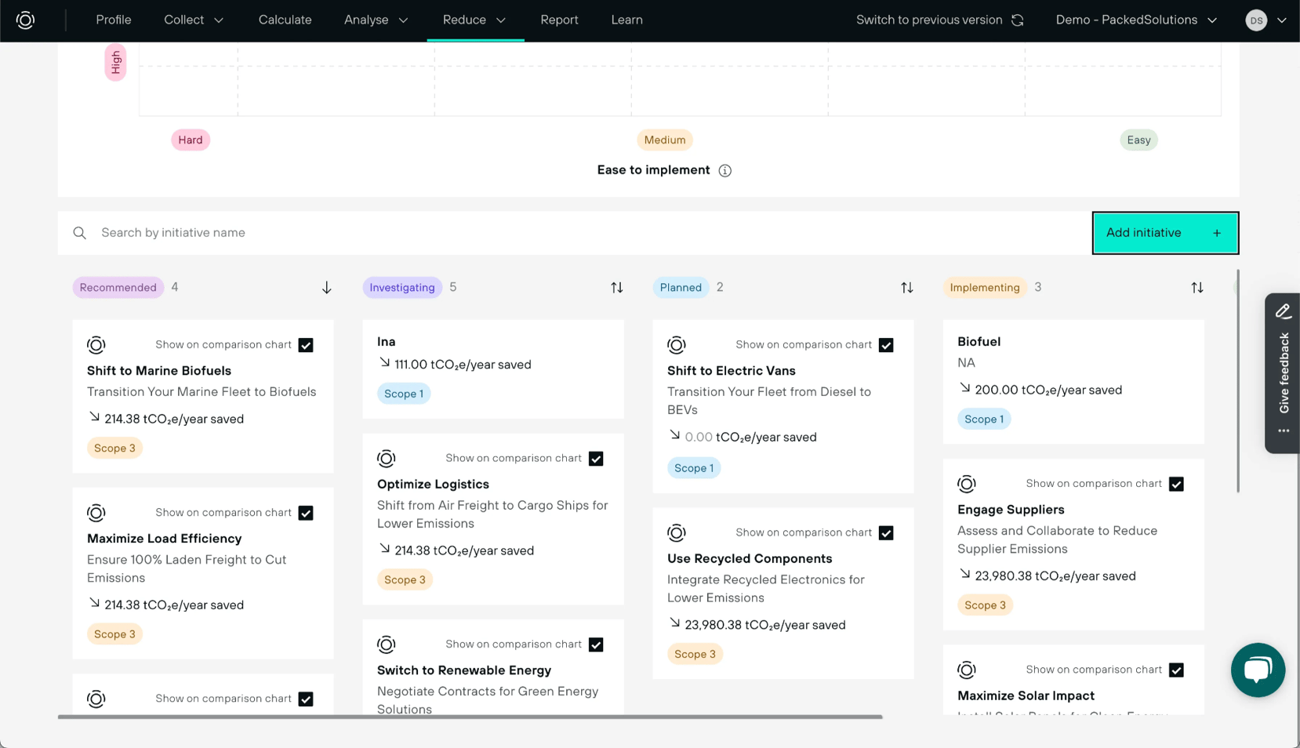Viewport: 1300px width, 748px height.
Task: Click the pencil icon on Give feedback sidebar
Action: pyautogui.click(x=1284, y=310)
